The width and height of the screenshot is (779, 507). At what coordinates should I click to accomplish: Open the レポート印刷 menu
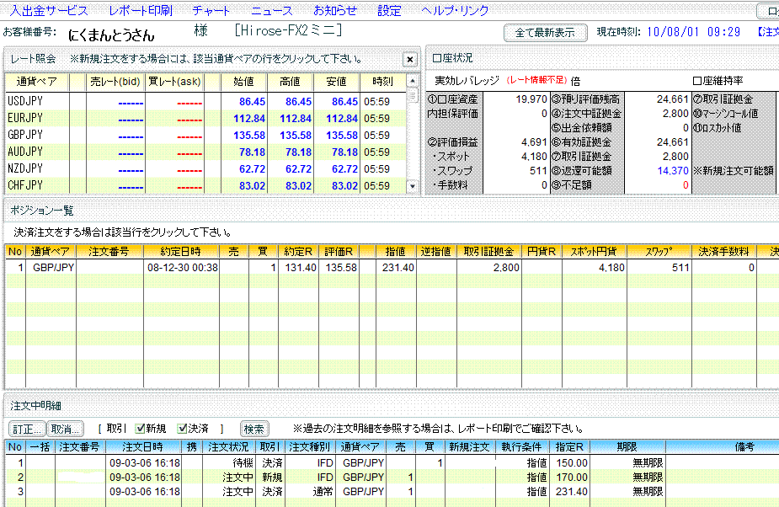point(141,11)
